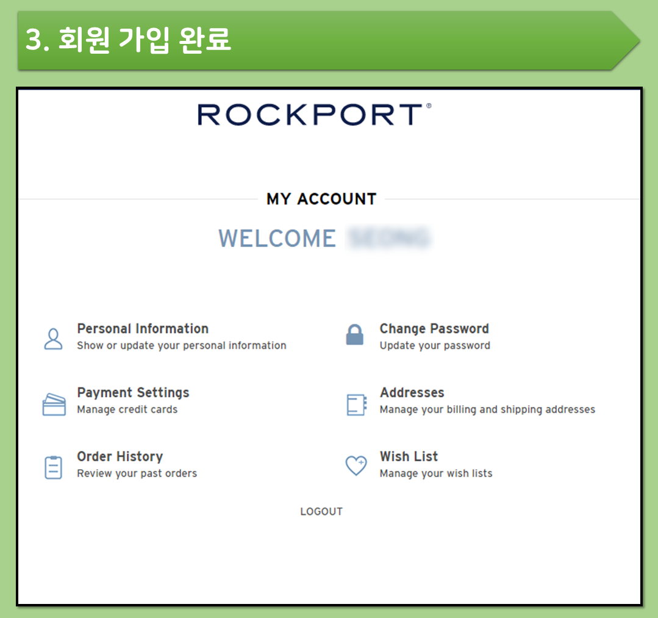Image resolution: width=658 pixels, height=618 pixels.
Task: Open Personal Information link
Action: [143, 329]
